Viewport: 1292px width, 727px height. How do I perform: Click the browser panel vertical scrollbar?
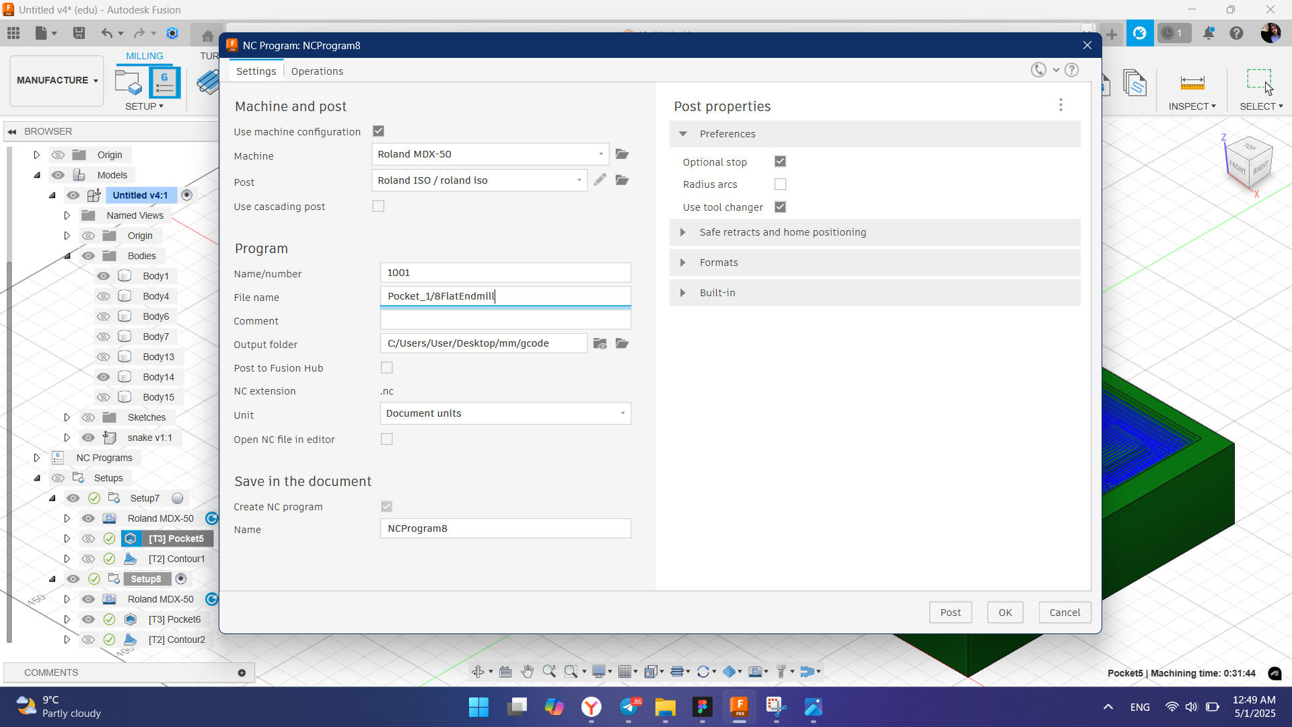click(x=9, y=451)
